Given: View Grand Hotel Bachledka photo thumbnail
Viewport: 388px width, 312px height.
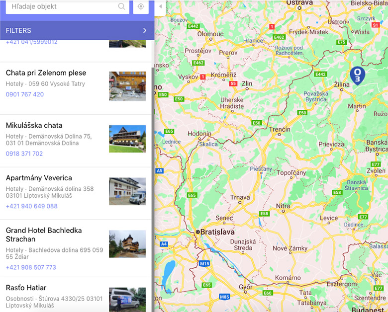Looking at the screenshot, I should pyautogui.click(x=127, y=244).
